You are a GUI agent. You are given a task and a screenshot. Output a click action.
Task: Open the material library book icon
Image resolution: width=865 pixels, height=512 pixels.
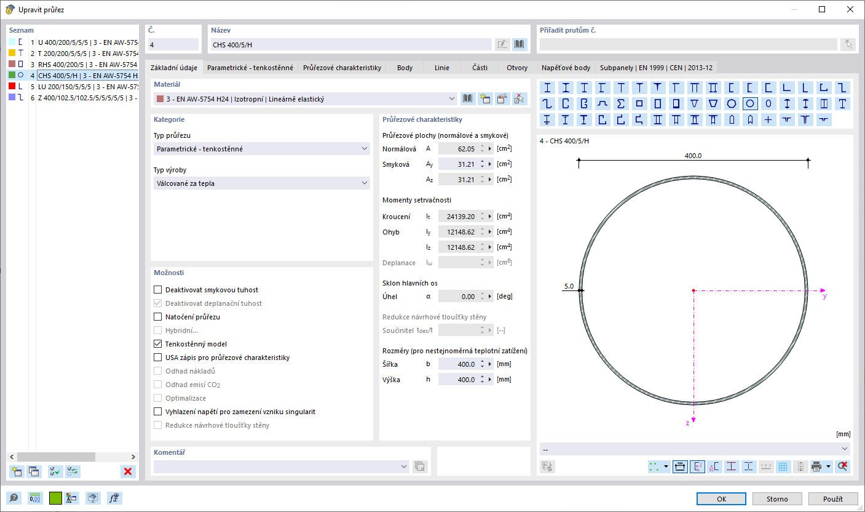coord(468,98)
